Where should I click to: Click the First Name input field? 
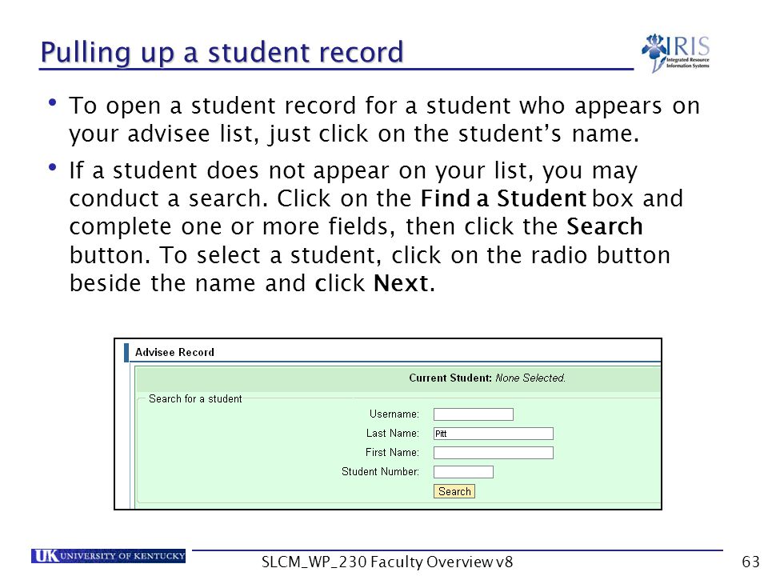coord(494,453)
